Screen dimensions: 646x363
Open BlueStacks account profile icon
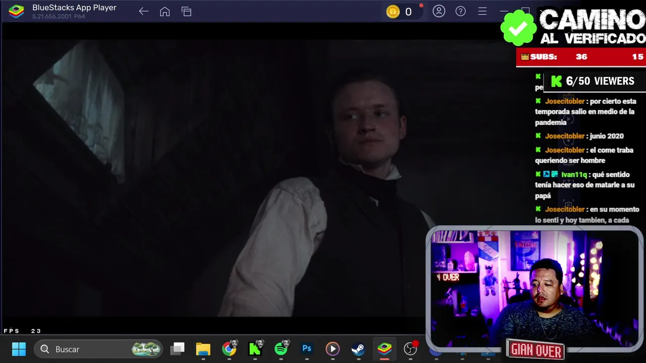click(439, 11)
